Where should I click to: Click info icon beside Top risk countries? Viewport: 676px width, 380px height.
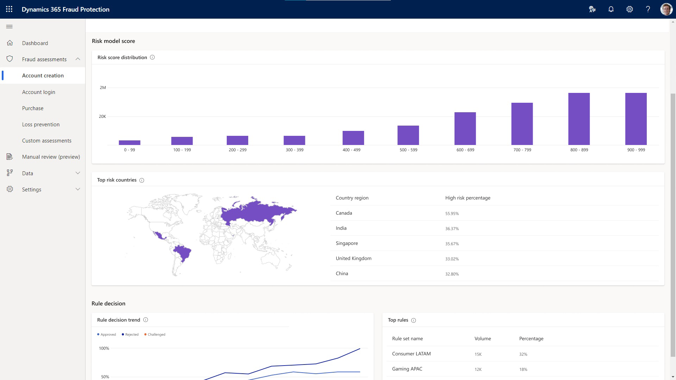point(142,180)
